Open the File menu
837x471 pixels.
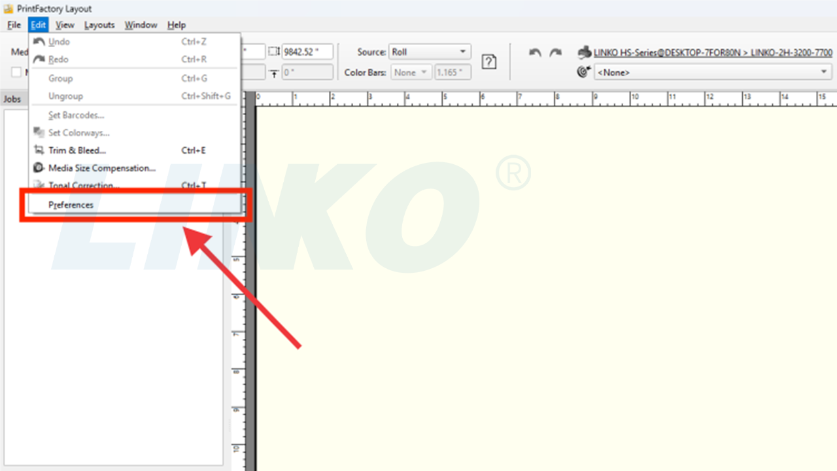(14, 25)
